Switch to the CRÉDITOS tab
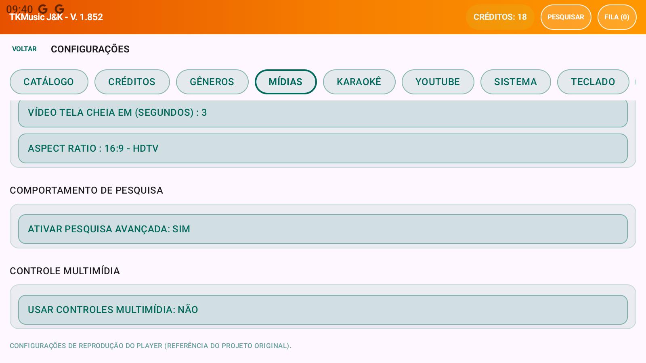The image size is (646, 363). pos(132,82)
